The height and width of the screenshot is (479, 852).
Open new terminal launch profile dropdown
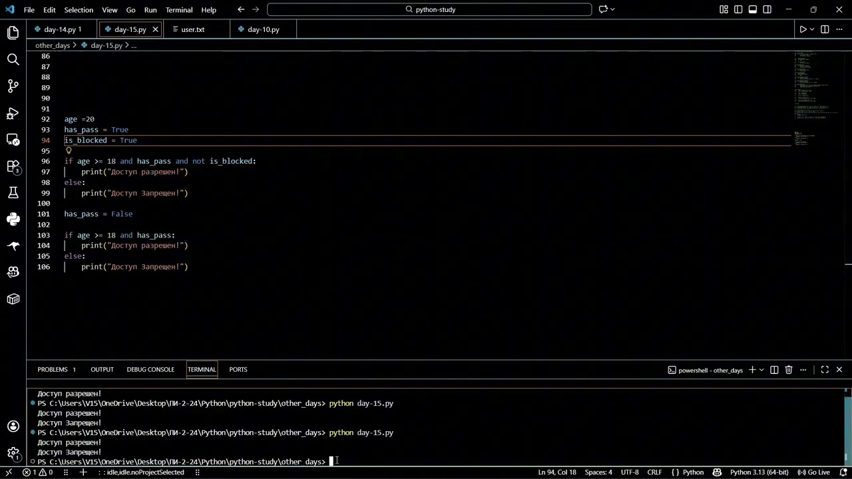tap(761, 370)
